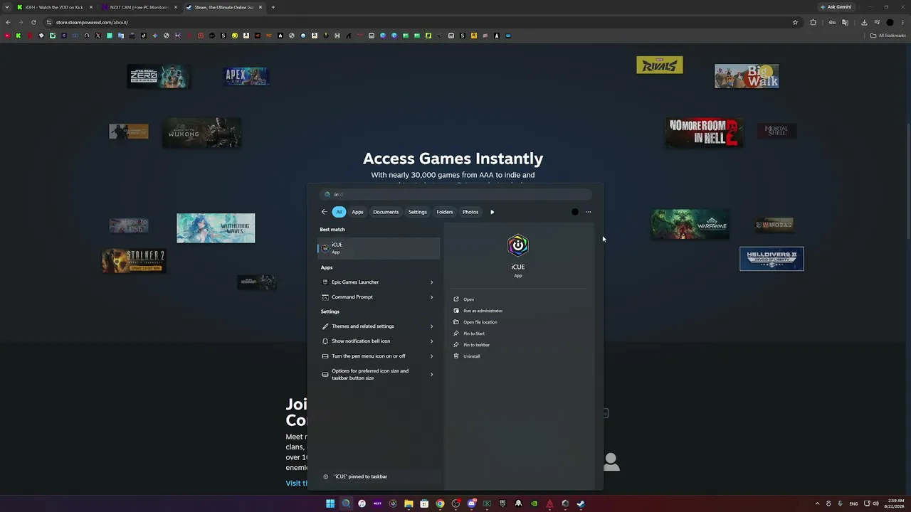Open Chrome downloads icon
911x512 pixels.
pyautogui.click(x=864, y=22)
